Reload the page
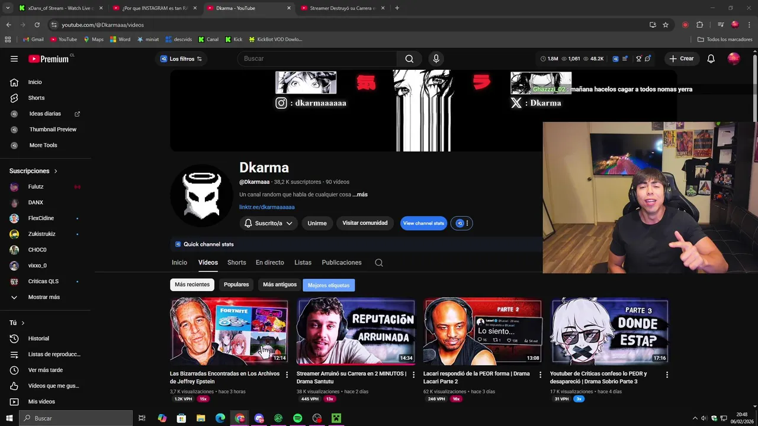758x426 pixels. [x=37, y=25]
